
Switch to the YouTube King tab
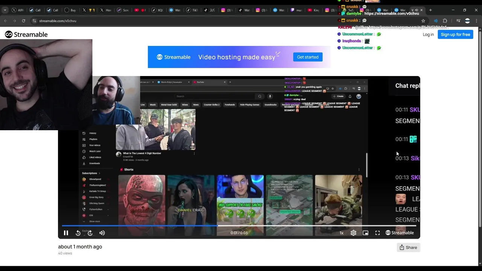[313, 10]
